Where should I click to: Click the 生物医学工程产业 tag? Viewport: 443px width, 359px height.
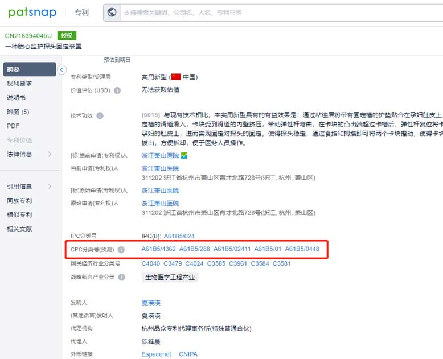170,277
